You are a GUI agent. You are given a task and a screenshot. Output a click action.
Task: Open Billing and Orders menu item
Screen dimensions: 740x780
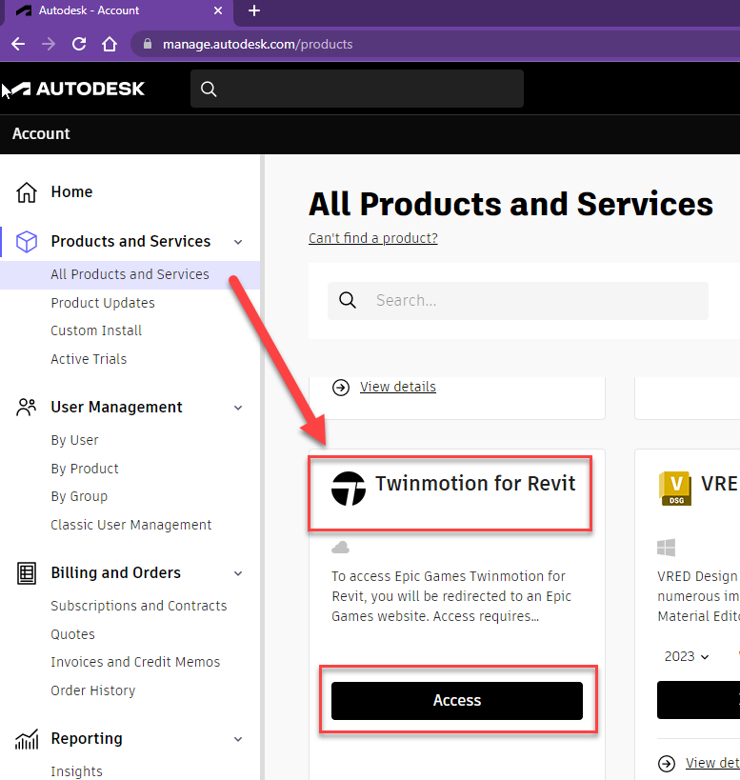coord(116,572)
